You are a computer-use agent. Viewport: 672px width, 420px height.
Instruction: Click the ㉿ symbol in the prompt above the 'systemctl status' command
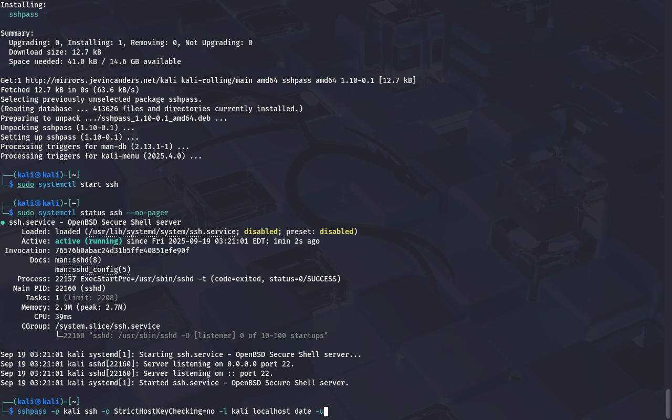[x=38, y=203]
